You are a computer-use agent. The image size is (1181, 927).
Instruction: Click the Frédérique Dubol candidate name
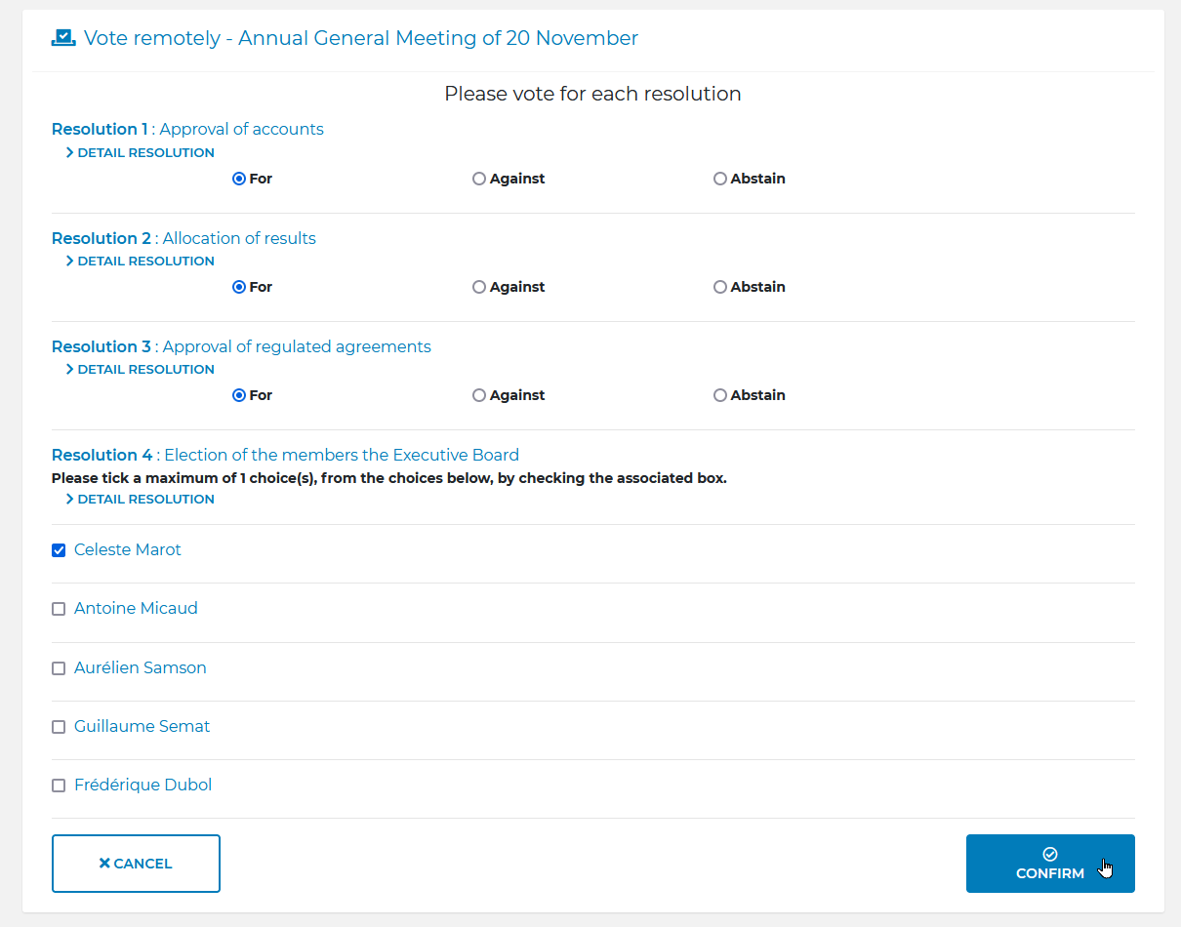[x=143, y=785]
